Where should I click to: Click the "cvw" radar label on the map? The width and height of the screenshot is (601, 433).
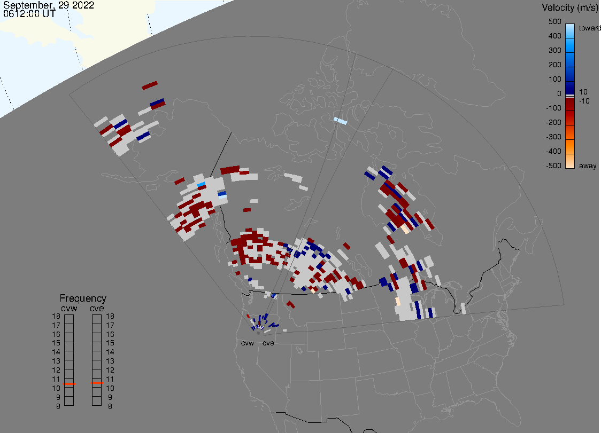pos(248,343)
